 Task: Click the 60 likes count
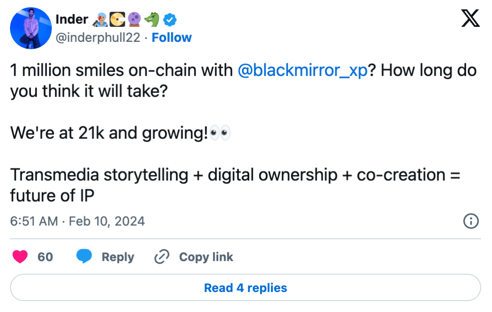(45, 257)
